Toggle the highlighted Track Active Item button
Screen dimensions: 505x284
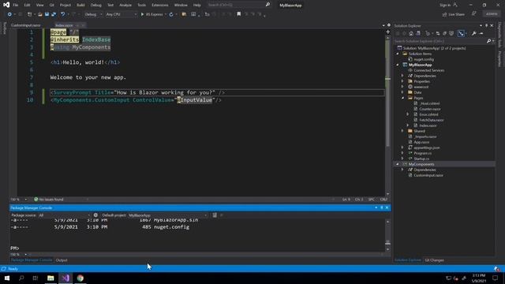(x=461, y=33)
